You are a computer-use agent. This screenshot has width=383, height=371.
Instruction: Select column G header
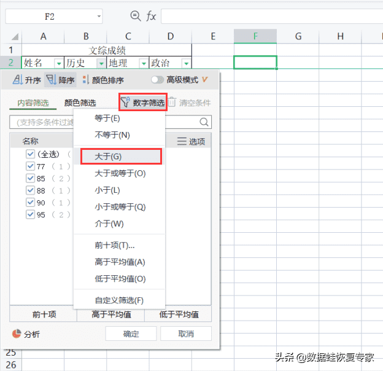coord(298,36)
